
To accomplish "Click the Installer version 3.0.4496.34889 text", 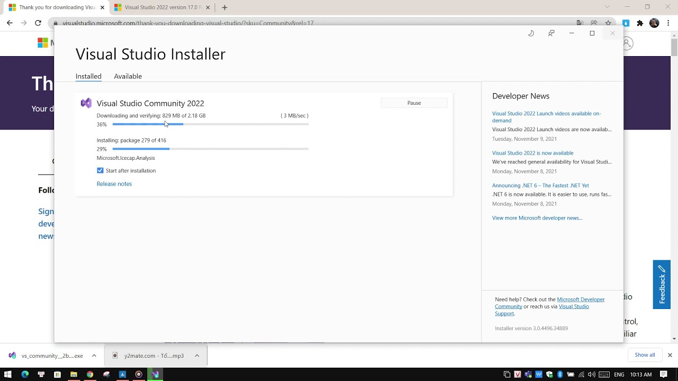I will (x=531, y=328).
